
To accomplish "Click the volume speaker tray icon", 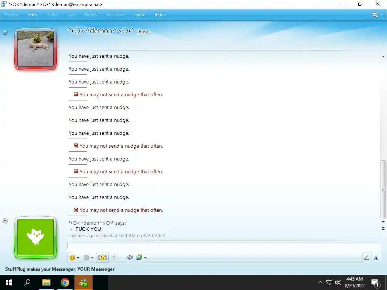I will pyautogui.click(x=338, y=282).
